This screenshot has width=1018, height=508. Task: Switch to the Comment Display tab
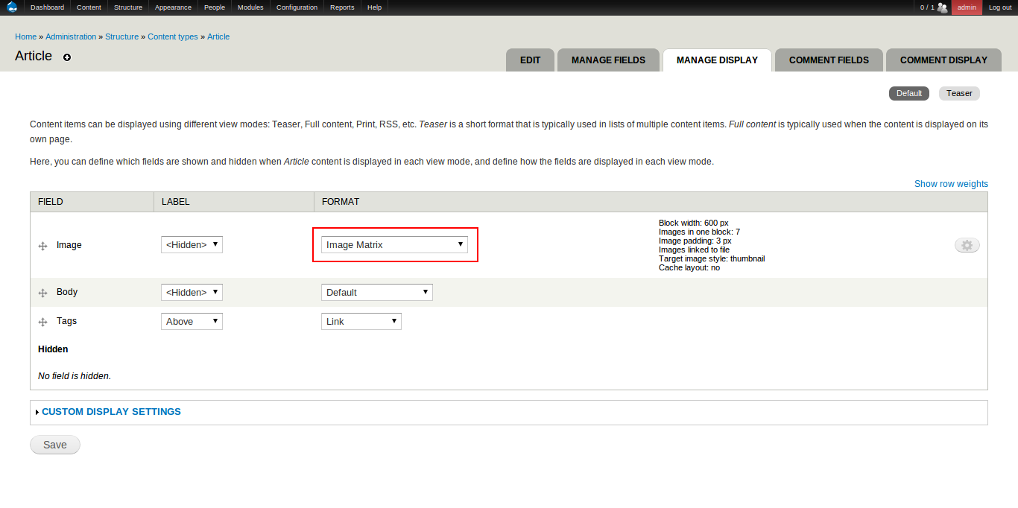click(943, 60)
